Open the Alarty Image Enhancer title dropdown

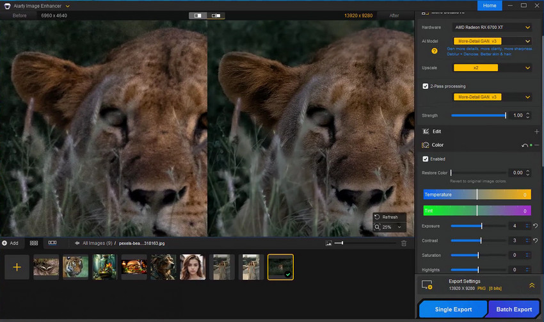click(67, 6)
